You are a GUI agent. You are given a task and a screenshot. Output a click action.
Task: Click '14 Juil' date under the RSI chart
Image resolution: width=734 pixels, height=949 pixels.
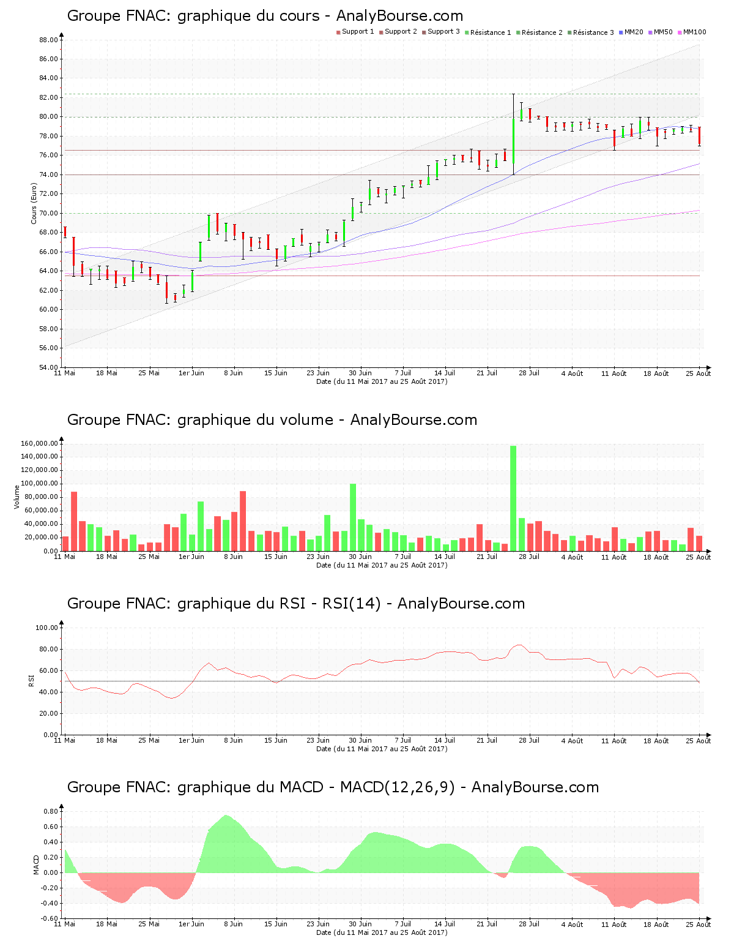445,740
